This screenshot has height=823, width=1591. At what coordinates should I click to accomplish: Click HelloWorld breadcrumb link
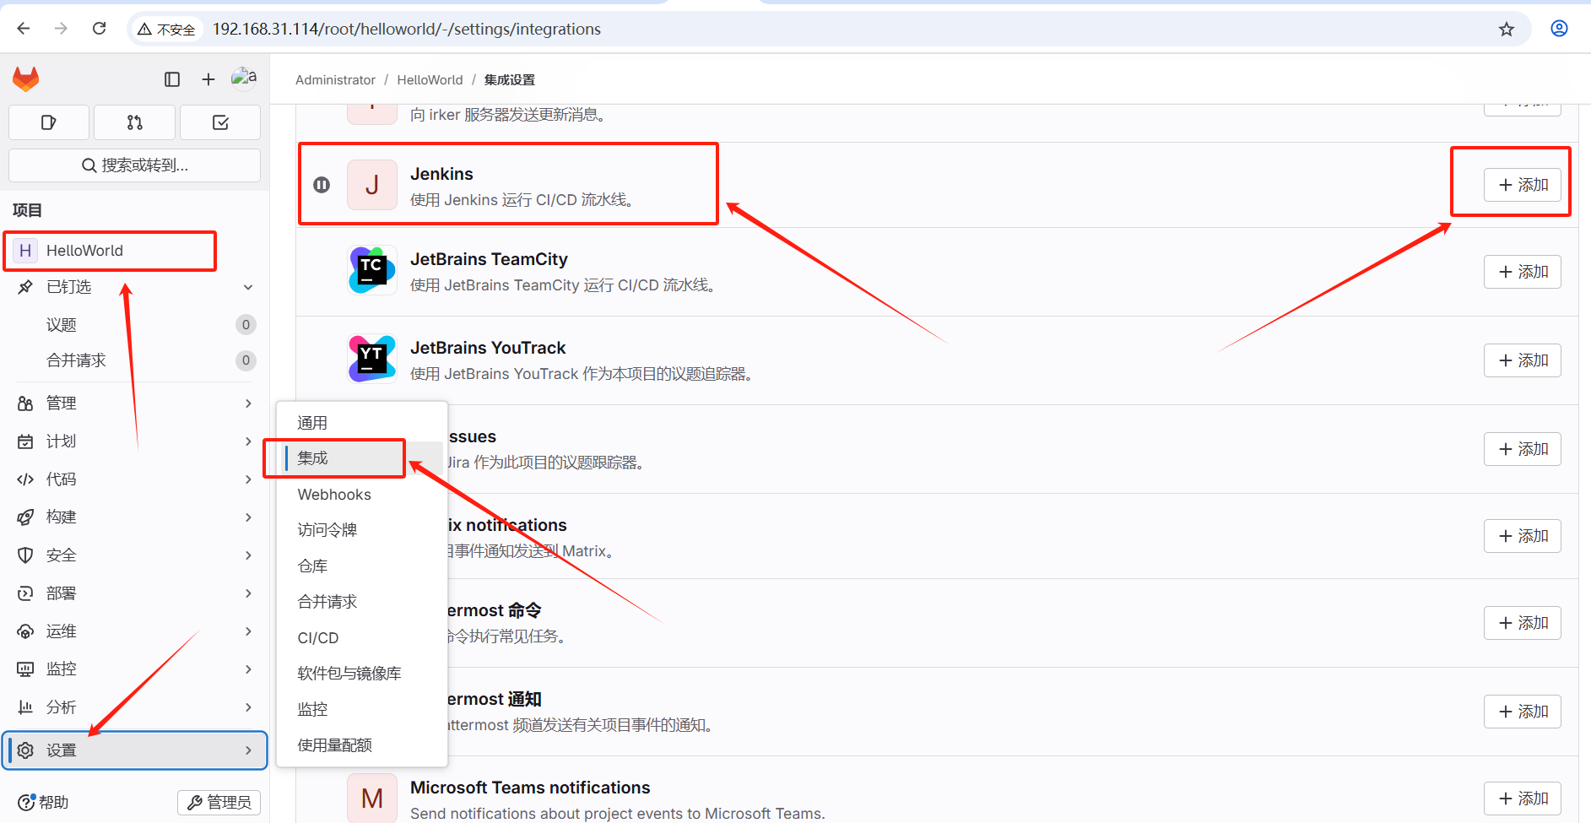coord(430,80)
